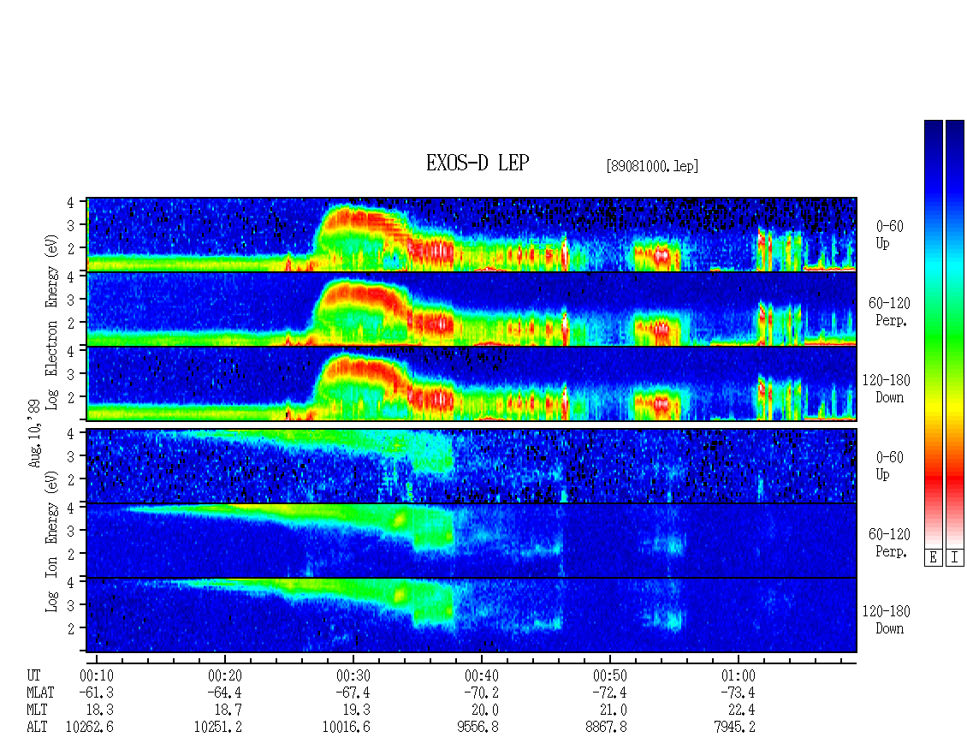Viewport: 967px width, 749px height.
Task: Click the MLT value 22.4
Action: coord(741,710)
